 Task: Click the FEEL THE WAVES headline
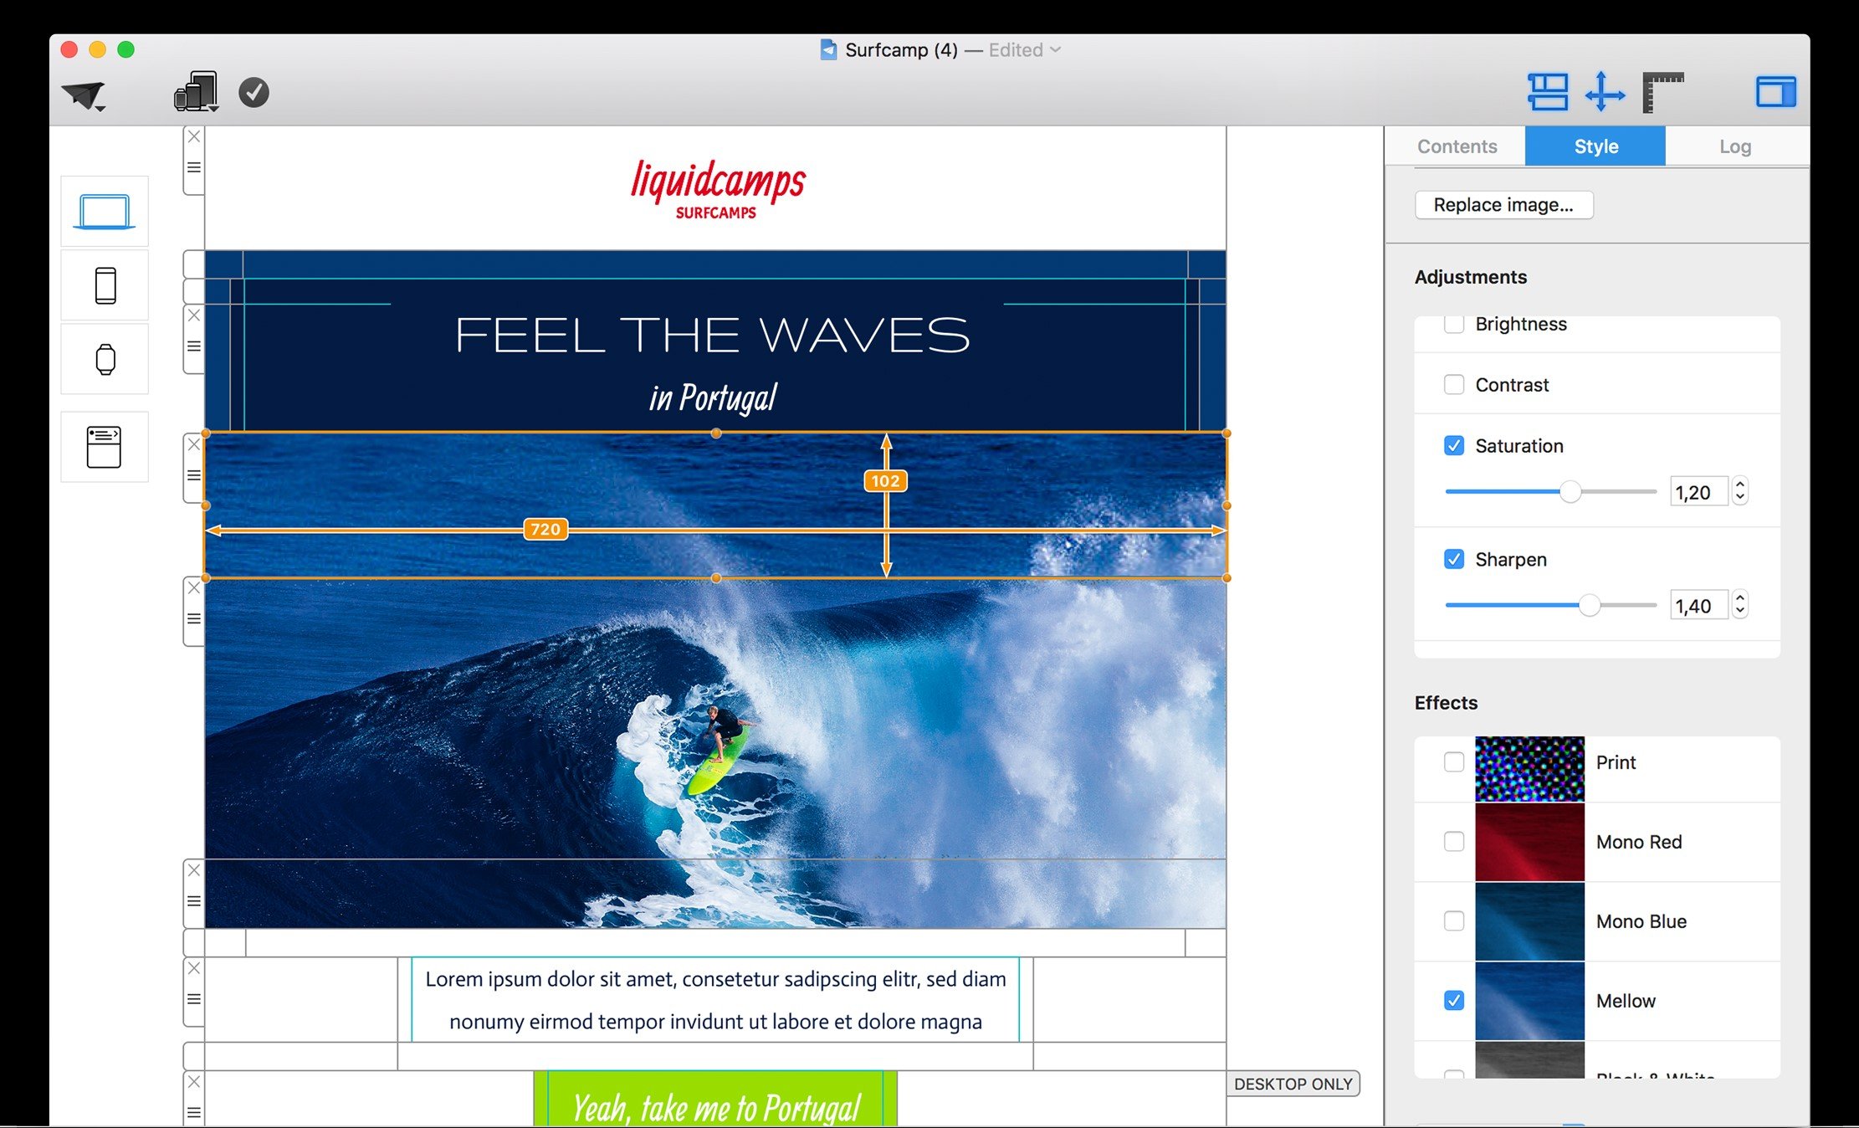click(713, 336)
